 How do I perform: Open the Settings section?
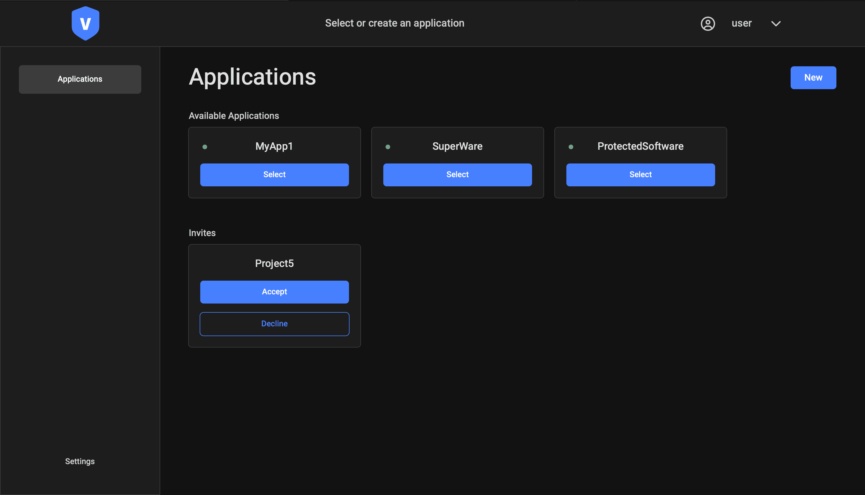80,461
